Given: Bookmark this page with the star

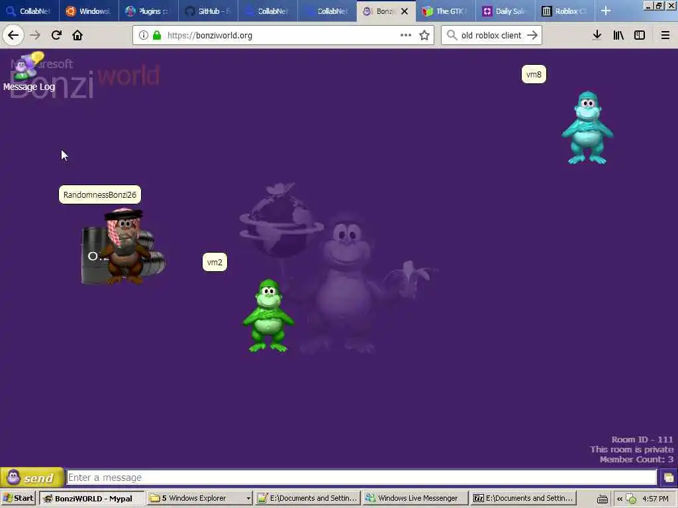Looking at the screenshot, I should (424, 35).
